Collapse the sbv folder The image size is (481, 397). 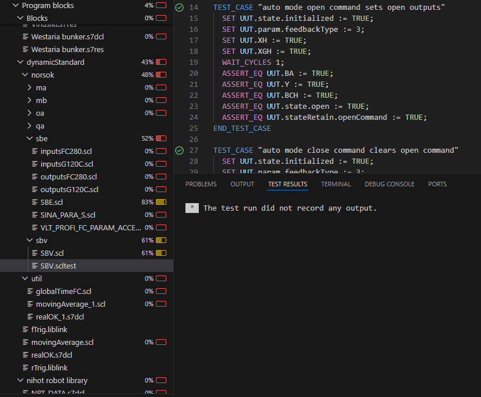[x=30, y=241]
